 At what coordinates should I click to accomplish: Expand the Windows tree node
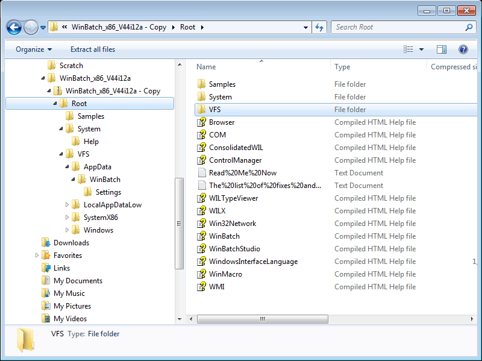(67, 230)
